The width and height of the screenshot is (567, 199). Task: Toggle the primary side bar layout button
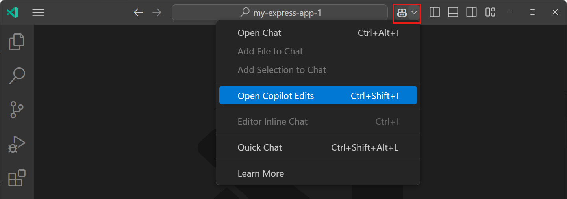[x=435, y=13]
